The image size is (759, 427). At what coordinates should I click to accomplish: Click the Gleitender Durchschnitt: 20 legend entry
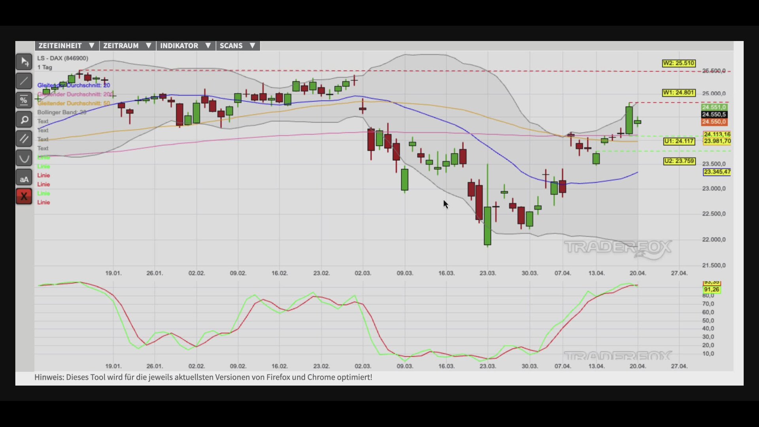74,85
